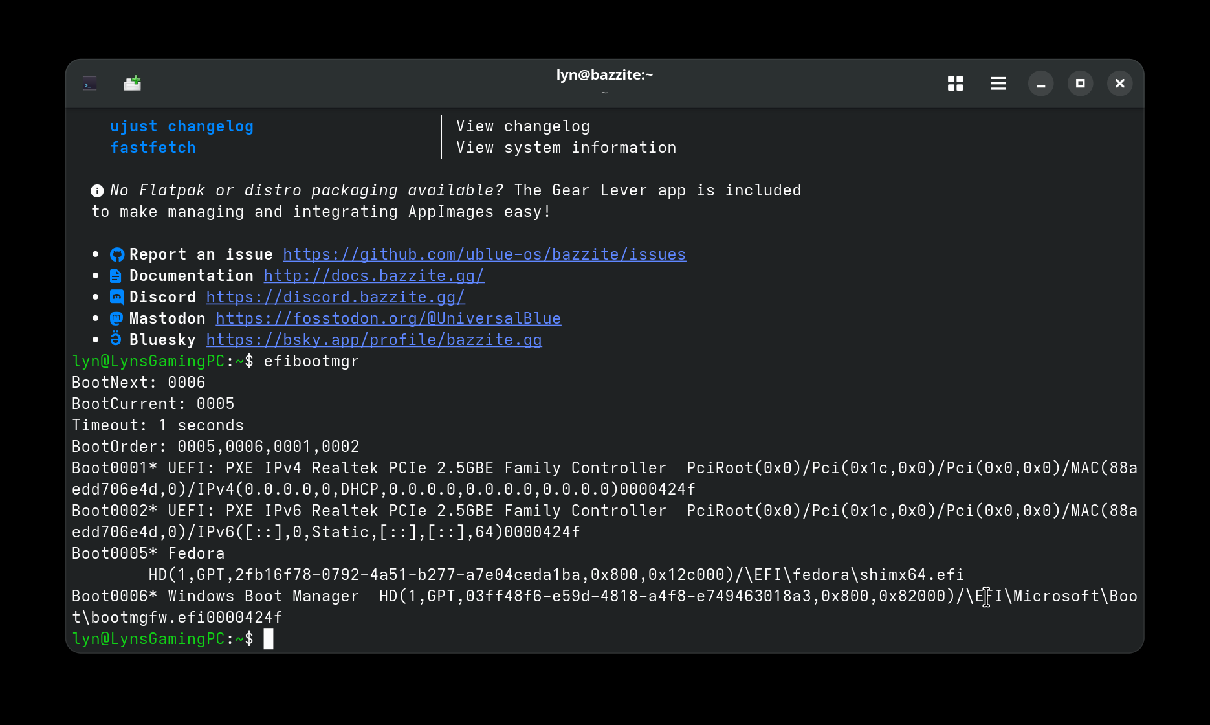This screenshot has height=725, width=1210.
Task: Click the info icon before Flatpak tip
Action: pyautogui.click(x=97, y=190)
